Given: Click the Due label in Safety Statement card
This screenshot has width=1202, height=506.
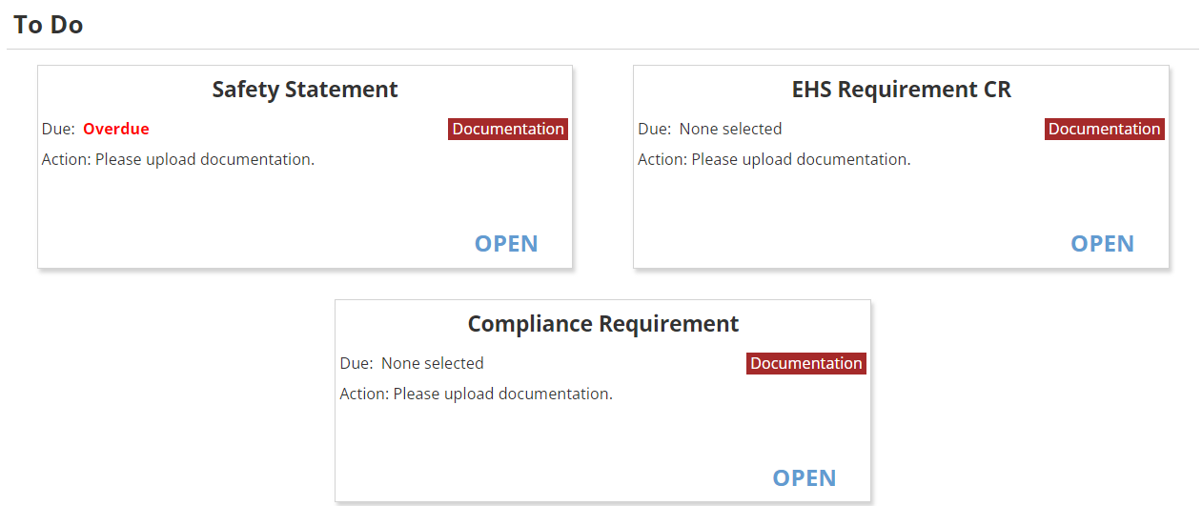Looking at the screenshot, I should click(58, 129).
